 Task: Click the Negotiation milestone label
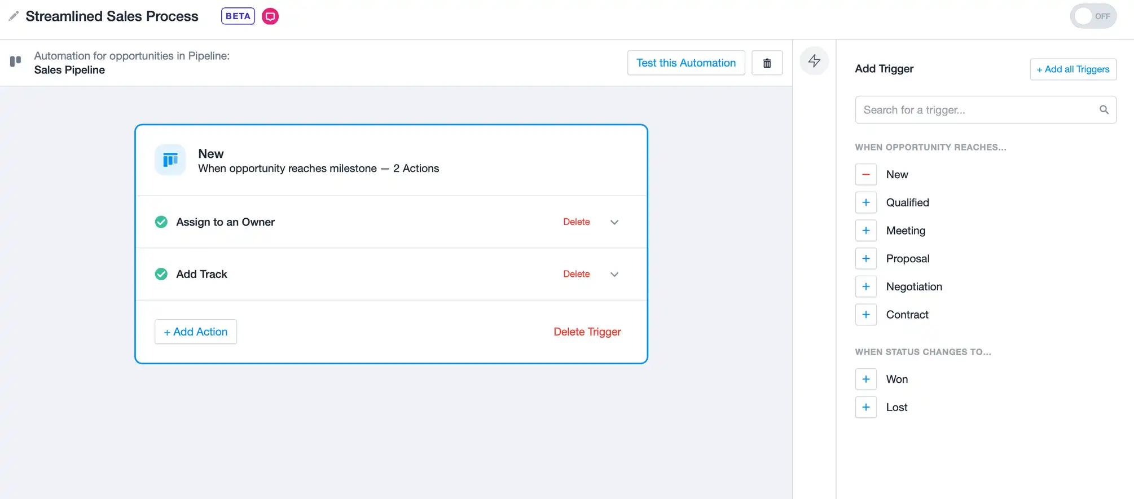click(914, 286)
